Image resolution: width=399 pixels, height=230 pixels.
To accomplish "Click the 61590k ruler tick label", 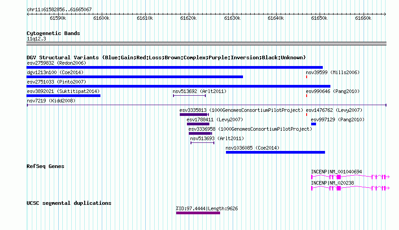I will [x=58, y=18].
